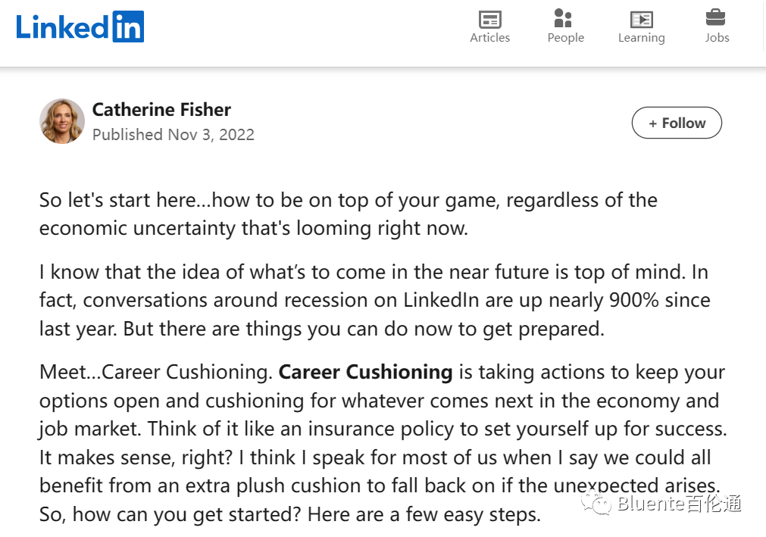Click the LinkedIn logo
This screenshot has width=766, height=537.
(x=80, y=27)
